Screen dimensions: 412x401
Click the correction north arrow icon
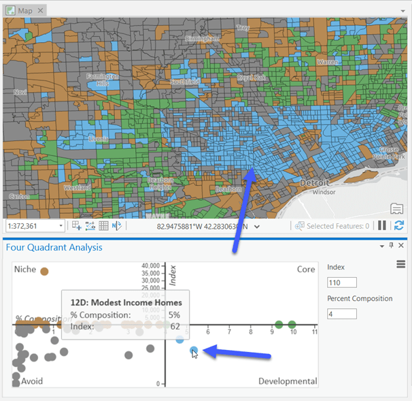point(117,225)
